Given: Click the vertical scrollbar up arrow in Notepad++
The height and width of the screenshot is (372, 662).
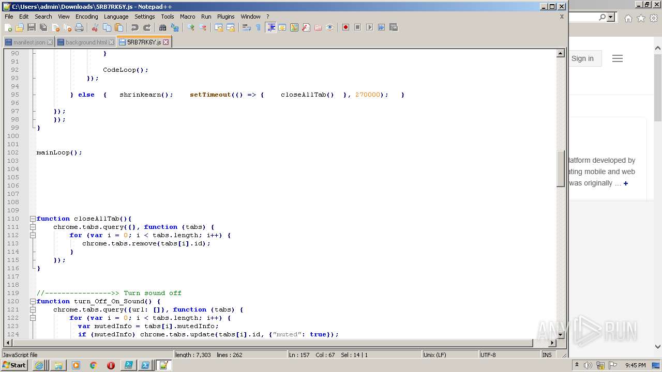Looking at the screenshot, I should point(560,53).
